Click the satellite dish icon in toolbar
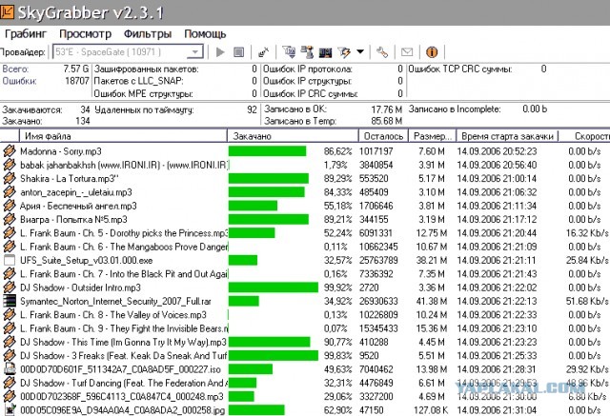 click(264, 52)
